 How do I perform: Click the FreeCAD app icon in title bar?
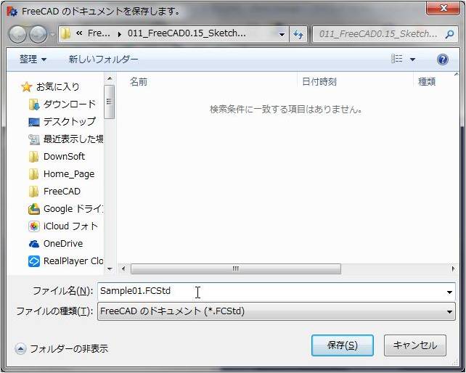[12, 12]
